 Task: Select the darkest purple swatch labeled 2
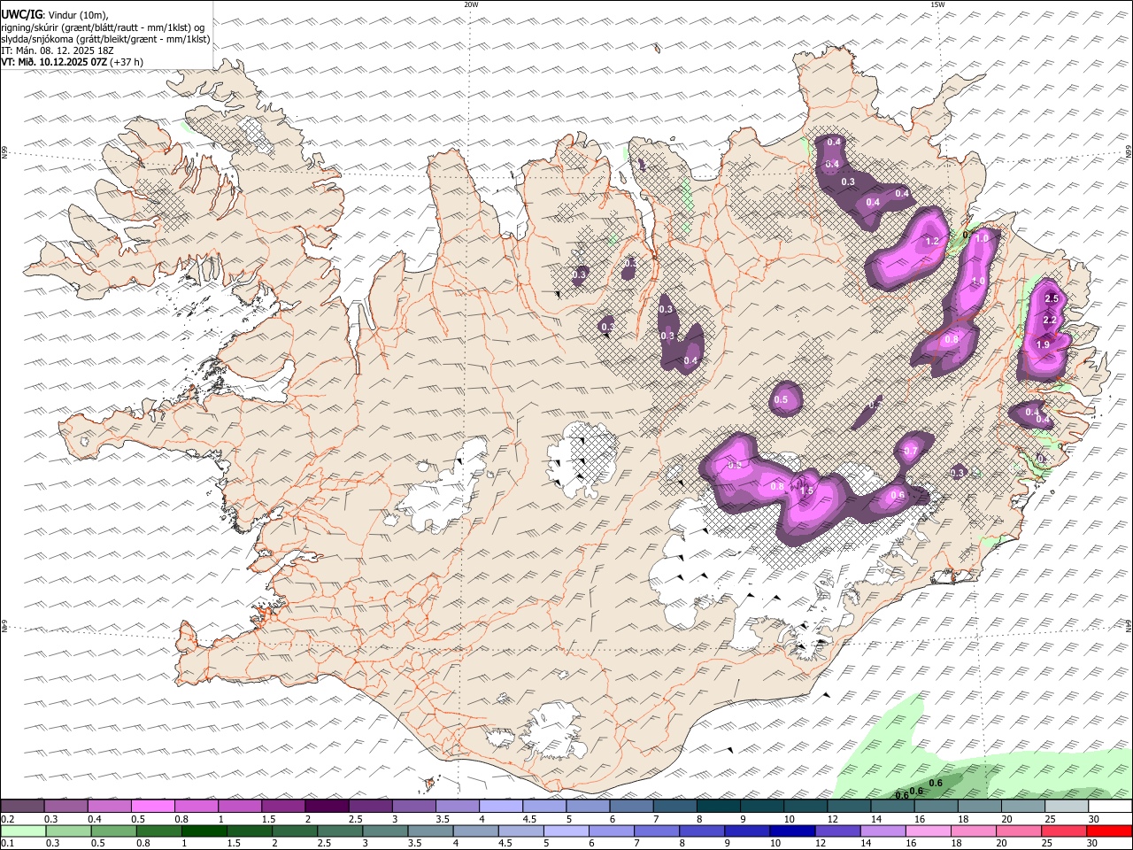327,807
